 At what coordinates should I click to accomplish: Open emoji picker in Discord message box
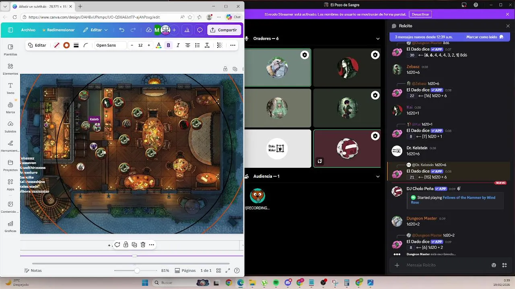click(494, 265)
